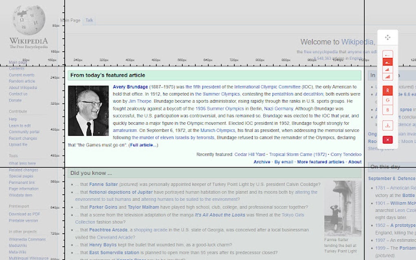The height and width of the screenshot is (260, 416).
Task: Switch to the Talk tab
Action: [89, 20]
